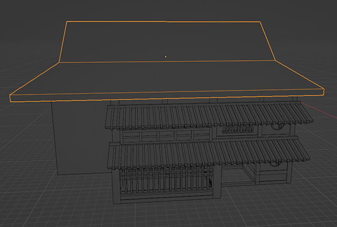This screenshot has width=337, height=227.
Task: Select the circular ornament under the upper awning
Action: pyautogui.click(x=276, y=128)
